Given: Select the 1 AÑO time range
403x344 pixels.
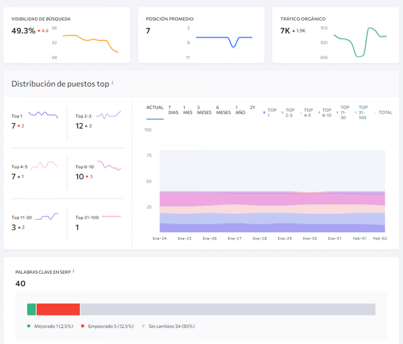Looking at the screenshot, I should 240,110.
